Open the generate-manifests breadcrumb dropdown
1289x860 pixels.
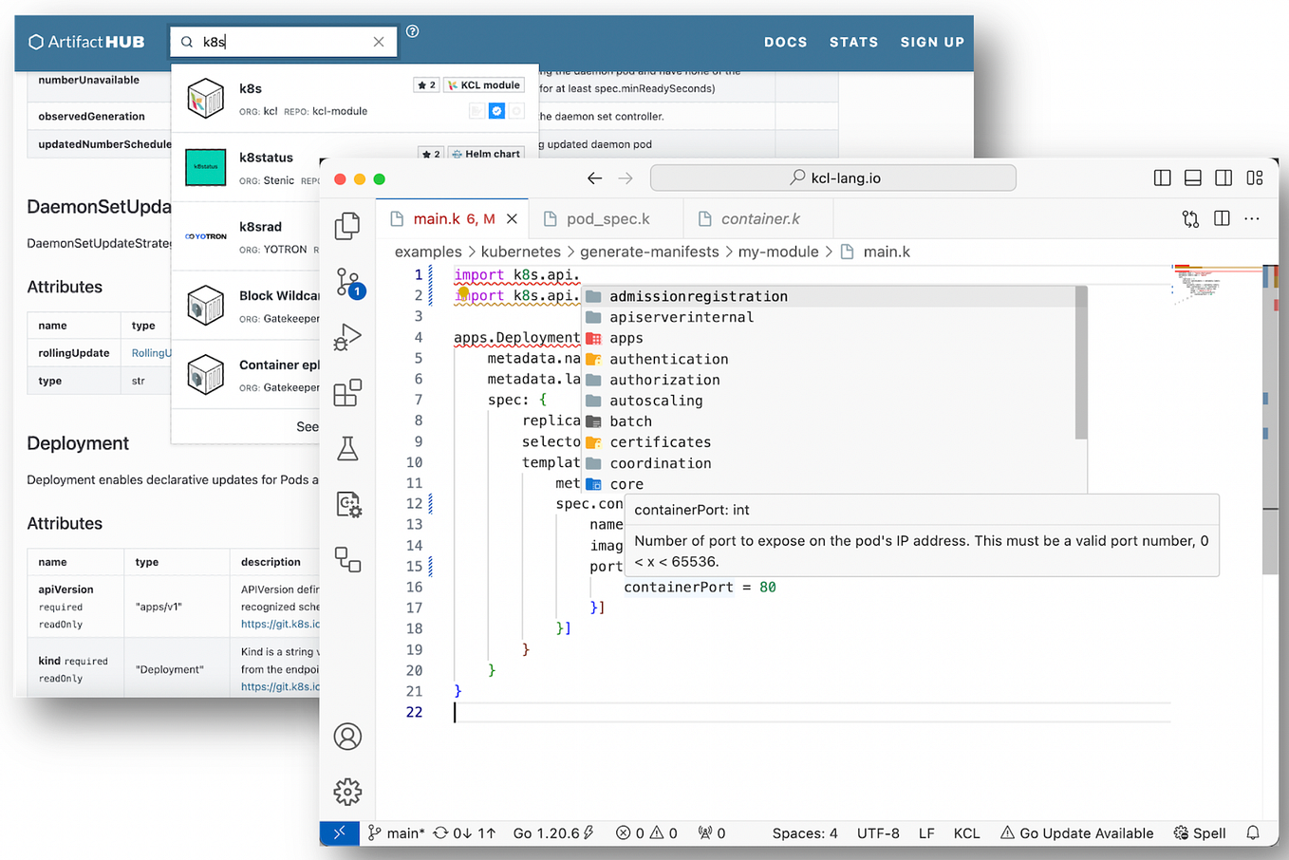click(x=649, y=252)
